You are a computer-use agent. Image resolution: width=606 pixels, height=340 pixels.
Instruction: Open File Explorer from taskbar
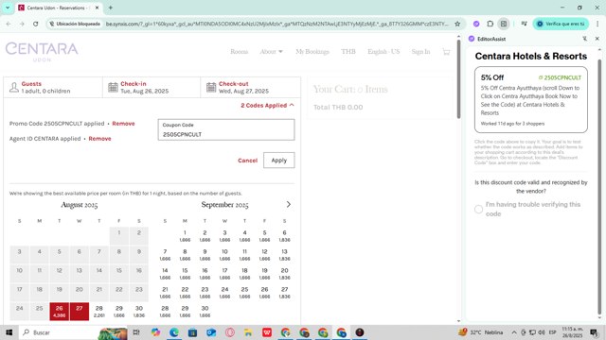point(248,332)
